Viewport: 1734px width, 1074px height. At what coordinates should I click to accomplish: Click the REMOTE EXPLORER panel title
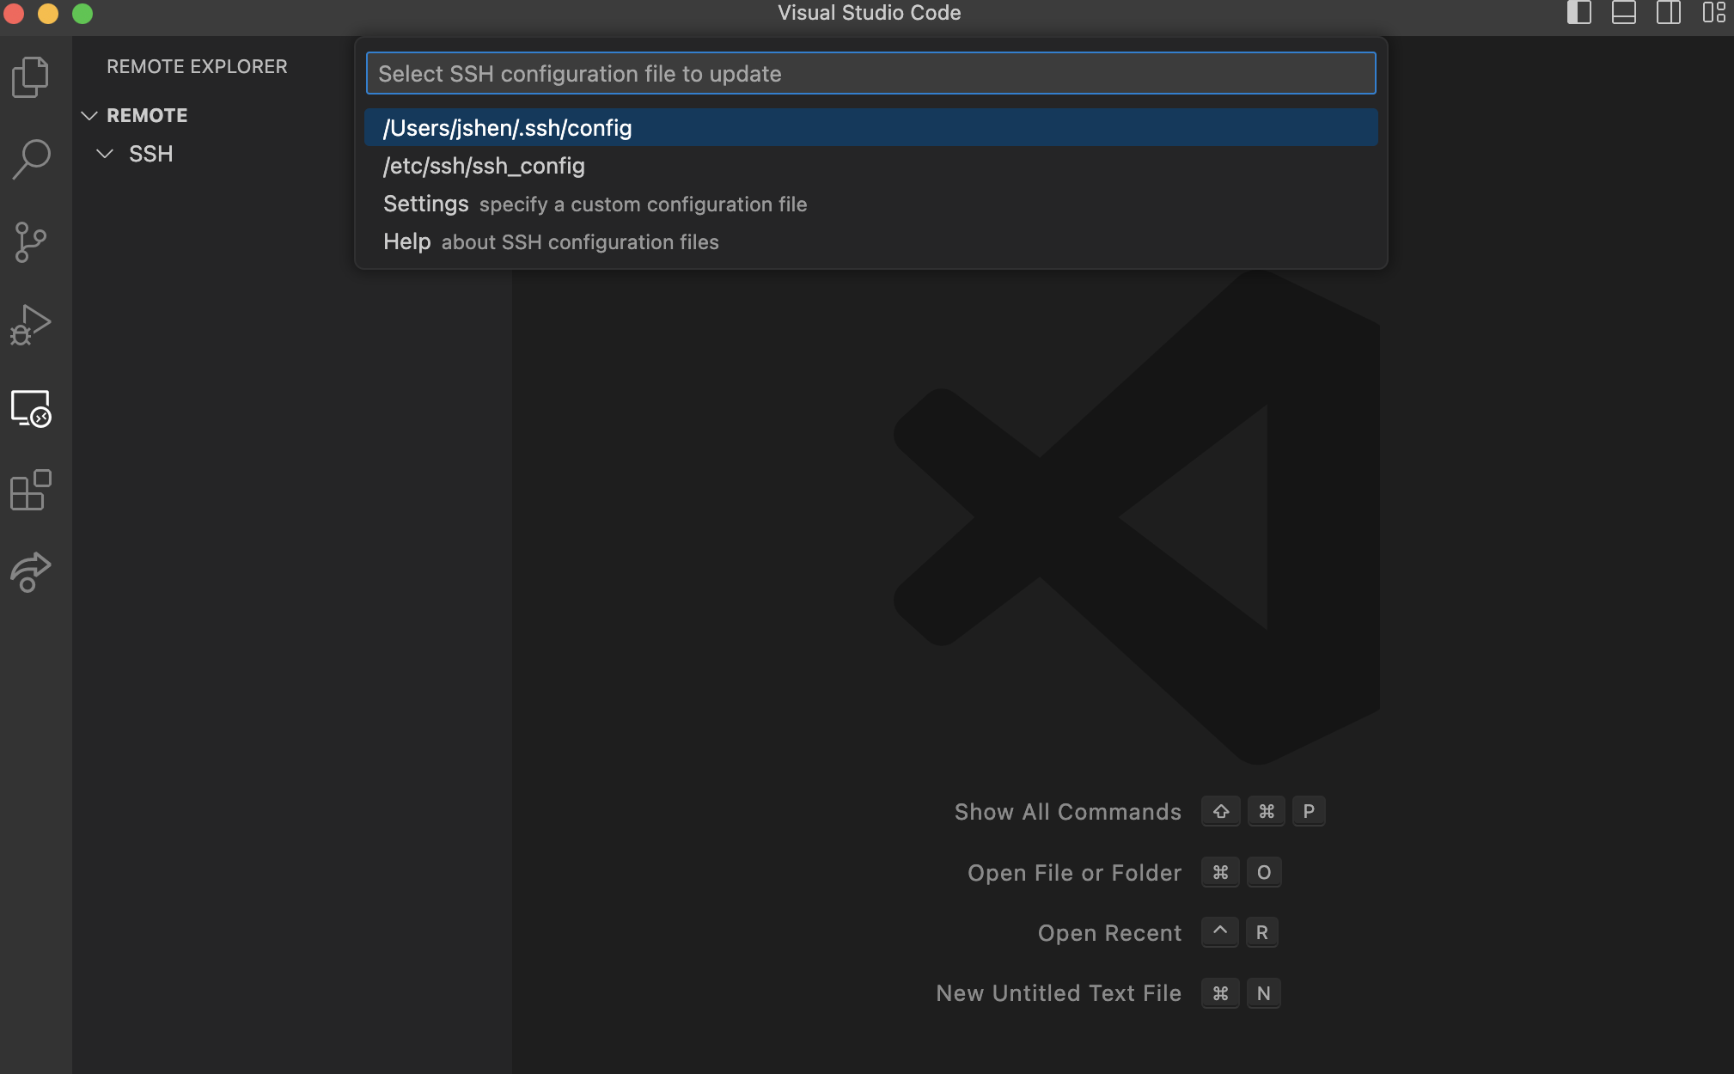[197, 66]
